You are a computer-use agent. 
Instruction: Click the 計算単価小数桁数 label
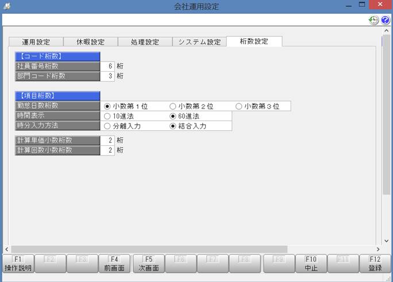point(57,141)
